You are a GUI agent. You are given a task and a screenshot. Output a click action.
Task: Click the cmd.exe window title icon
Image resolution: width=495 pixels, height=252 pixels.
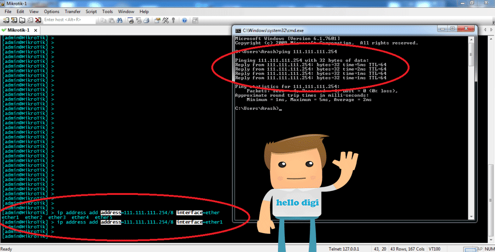(238, 30)
